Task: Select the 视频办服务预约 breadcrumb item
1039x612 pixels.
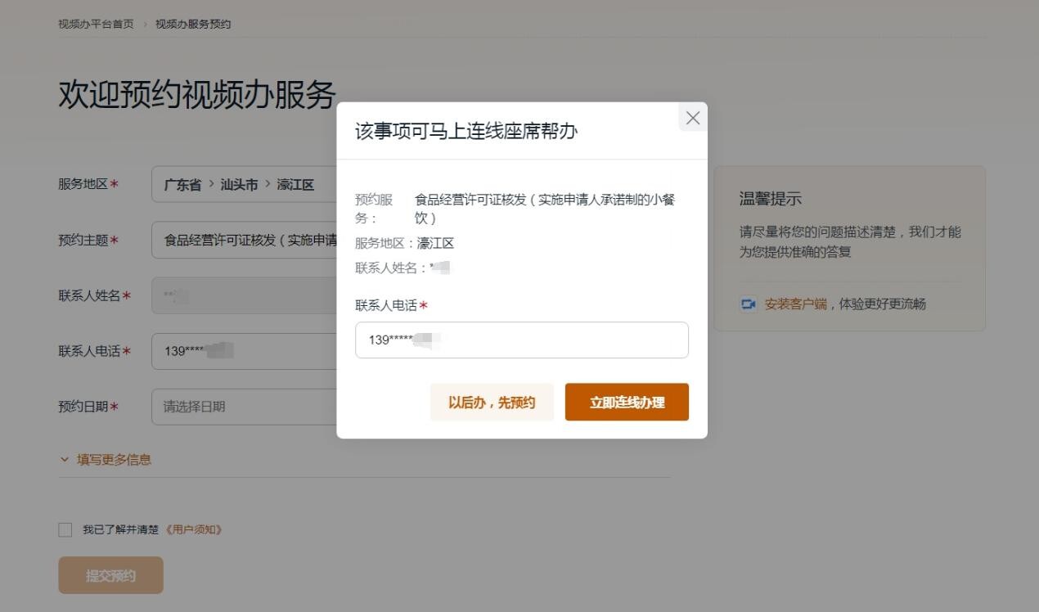Action: click(193, 24)
